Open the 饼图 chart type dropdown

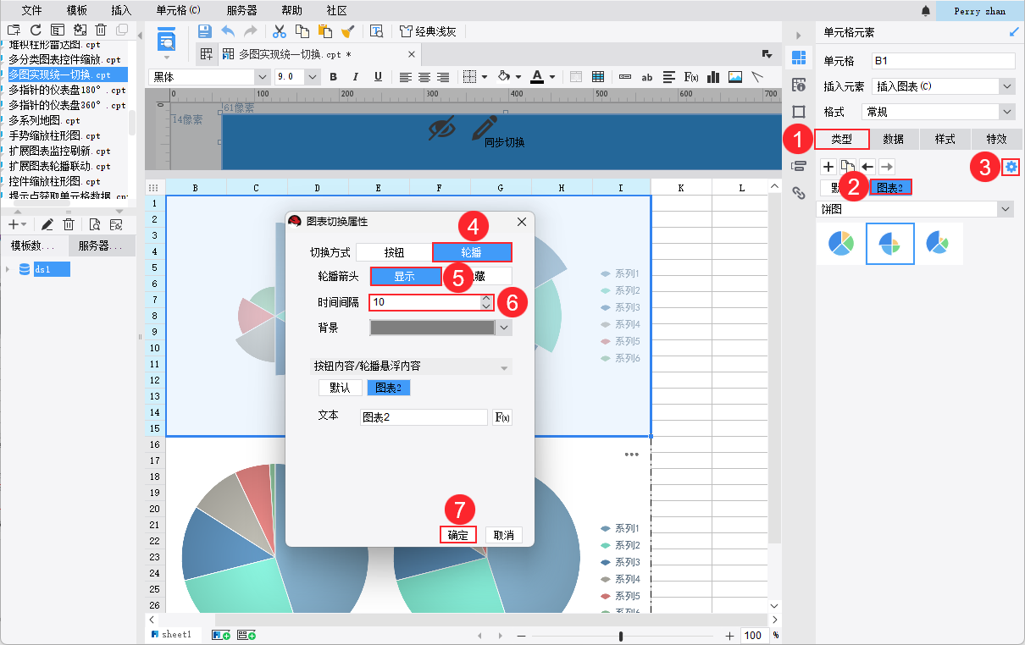(x=916, y=208)
